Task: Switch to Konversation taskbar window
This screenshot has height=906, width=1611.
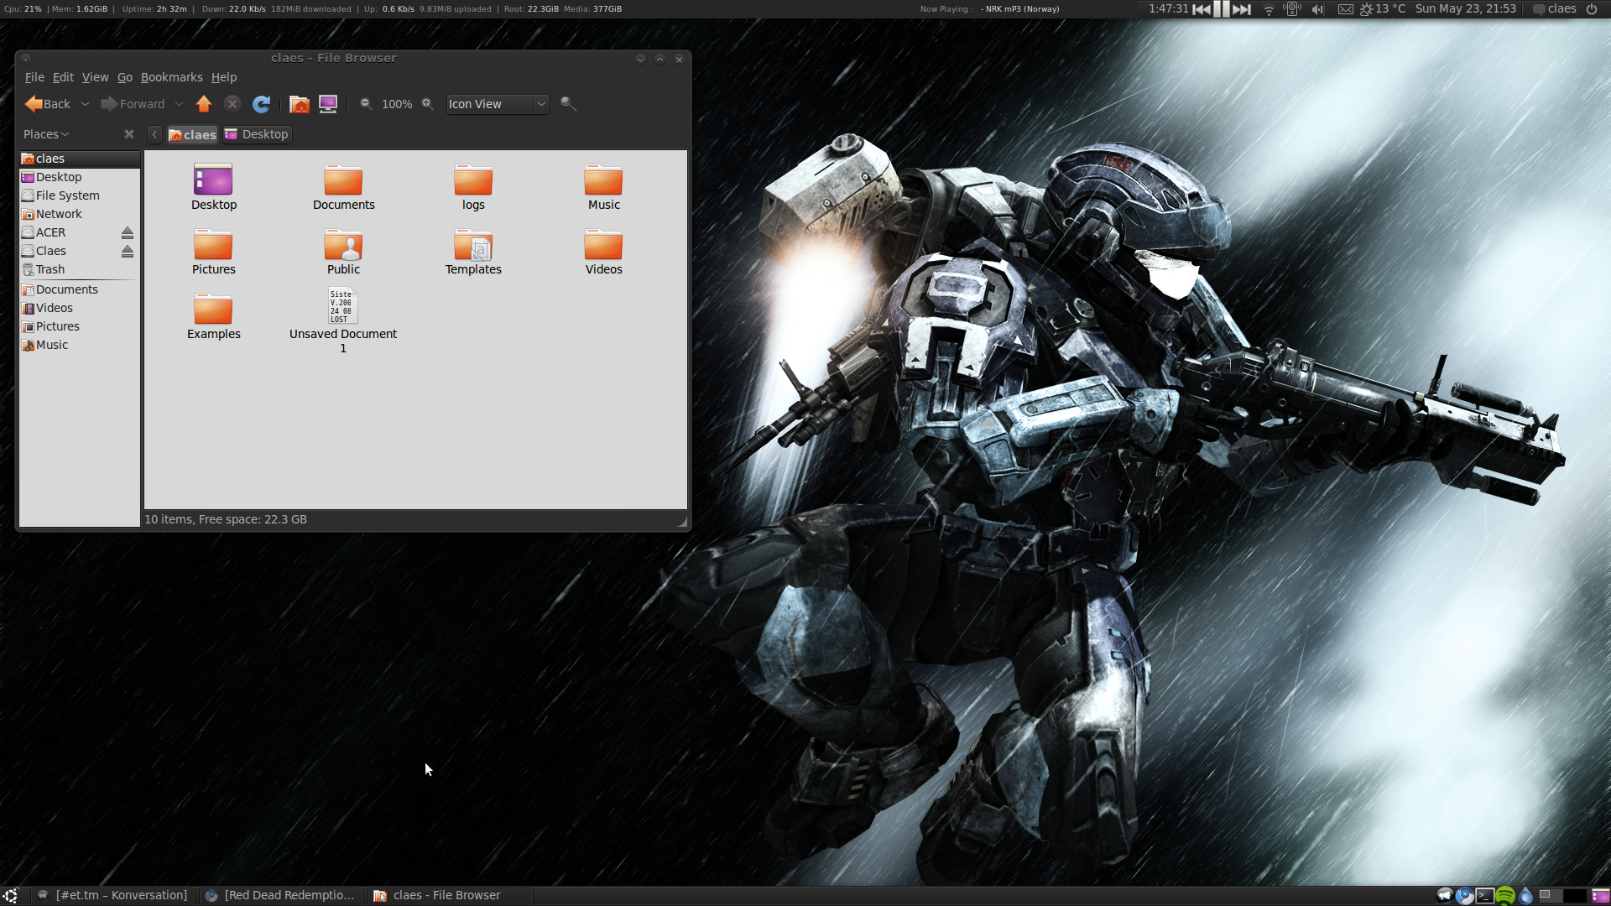Action: click(113, 896)
